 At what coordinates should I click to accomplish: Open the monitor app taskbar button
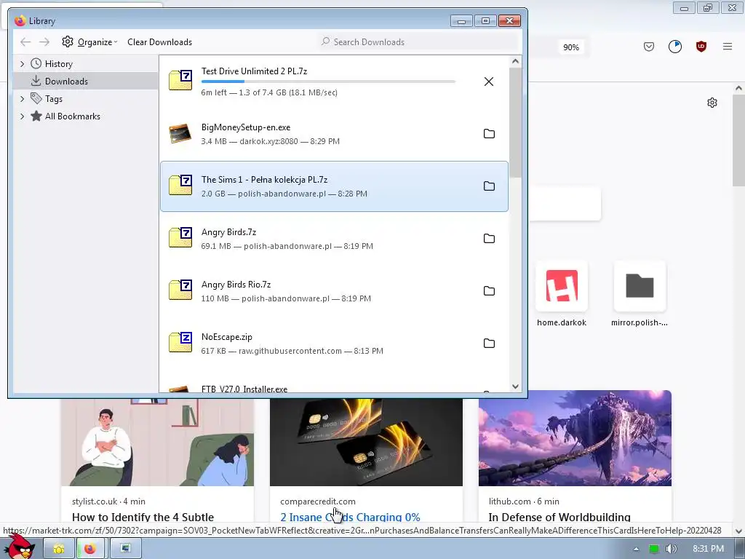point(125,549)
